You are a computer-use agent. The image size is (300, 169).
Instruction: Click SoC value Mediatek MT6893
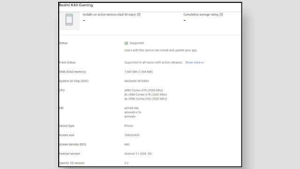(136, 81)
